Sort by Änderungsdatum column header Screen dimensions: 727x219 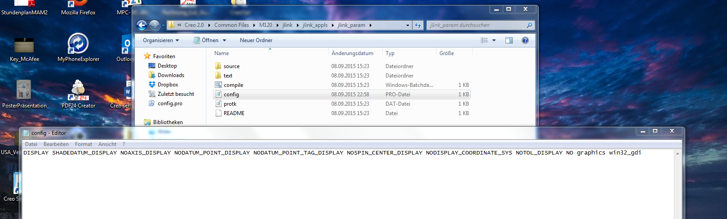point(352,53)
